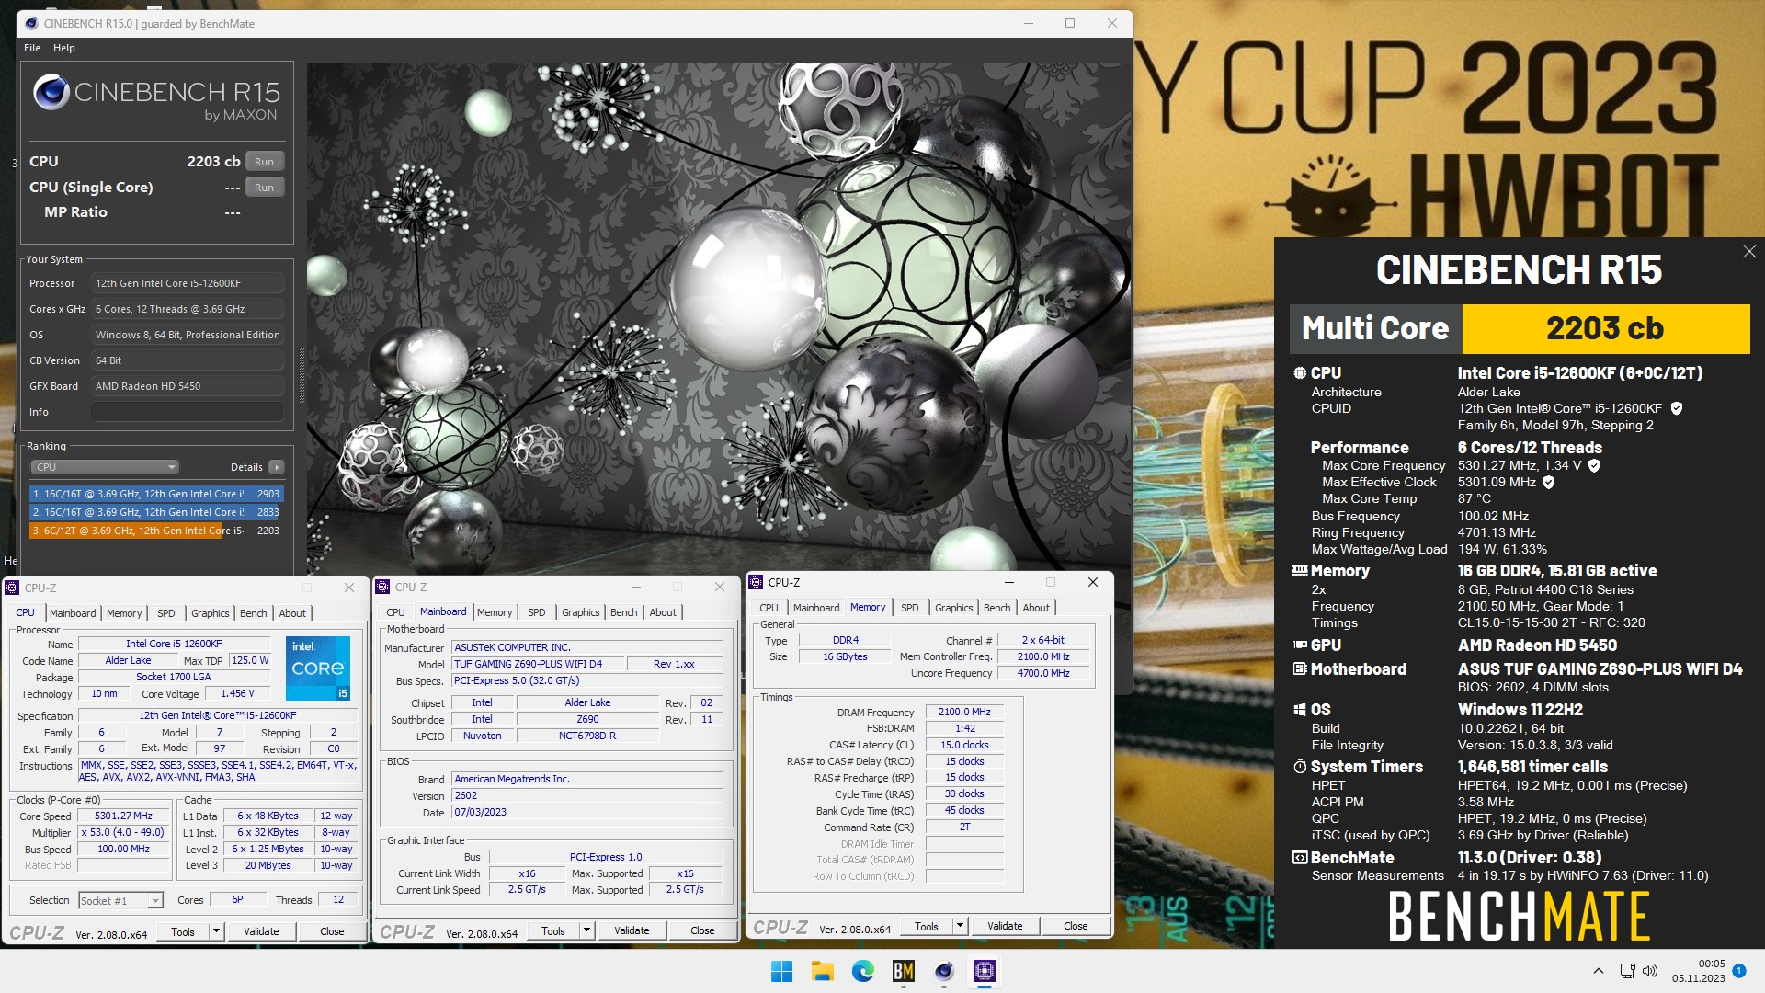Image resolution: width=1765 pixels, height=993 pixels.
Task: Click the Command Rate 2T value
Action: pos(964,827)
